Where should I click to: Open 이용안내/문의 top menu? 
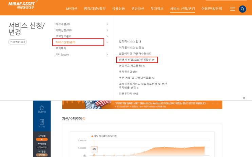(212, 9)
